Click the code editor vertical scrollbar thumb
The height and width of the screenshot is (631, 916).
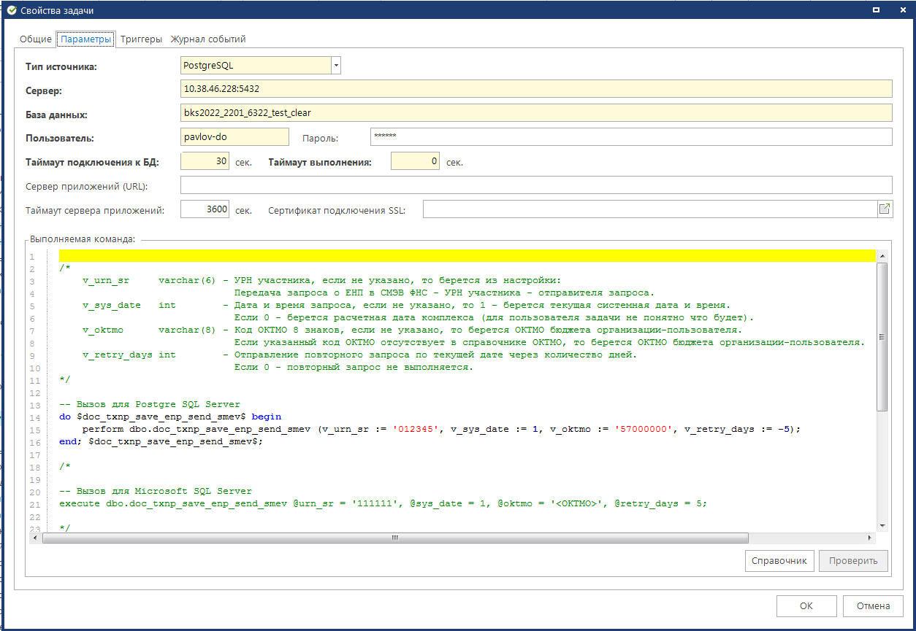(882, 337)
